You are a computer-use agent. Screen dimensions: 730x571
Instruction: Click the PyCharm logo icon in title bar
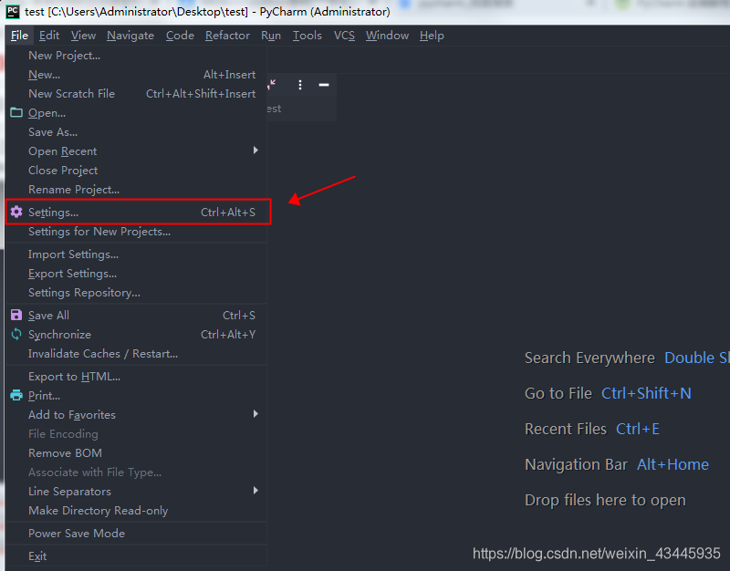[x=13, y=11]
